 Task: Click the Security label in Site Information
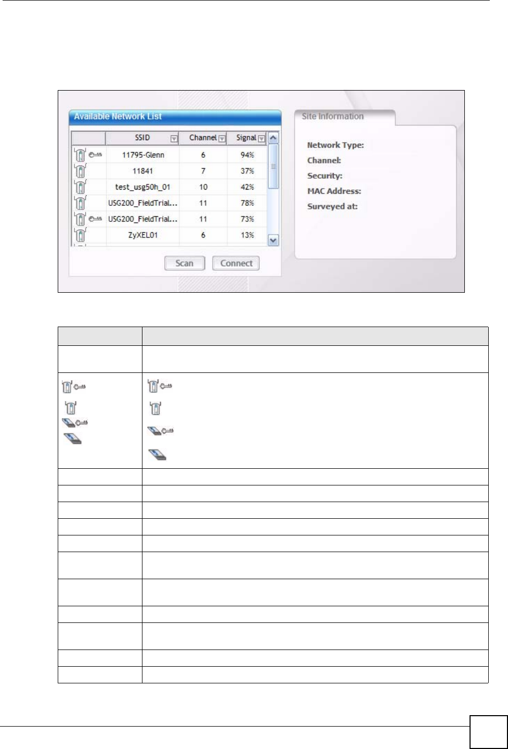(x=324, y=176)
